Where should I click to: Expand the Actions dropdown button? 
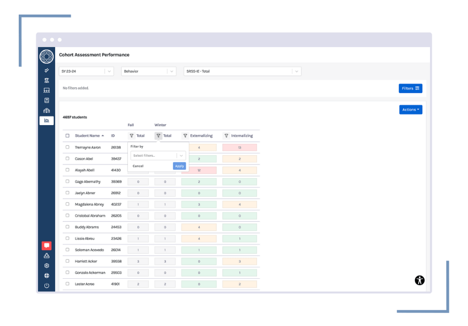(411, 110)
